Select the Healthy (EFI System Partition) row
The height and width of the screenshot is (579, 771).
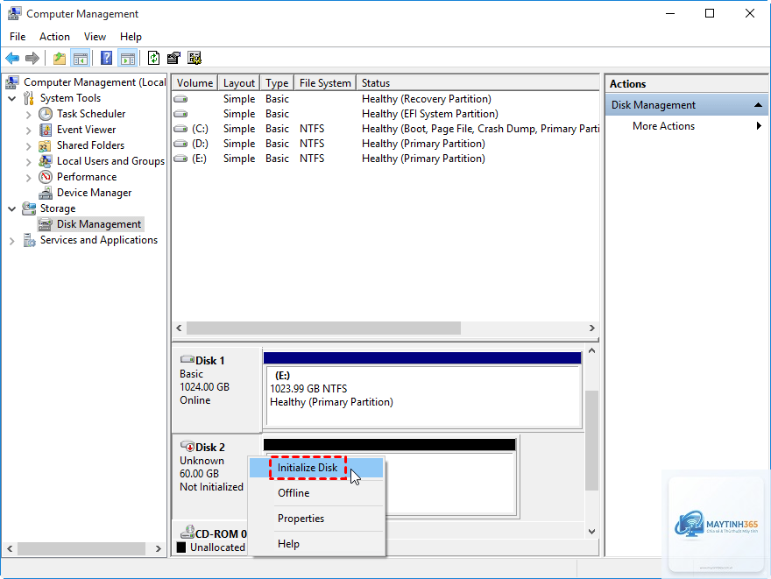click(x=385, y=114)
